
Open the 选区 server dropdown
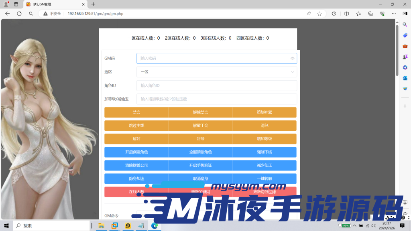pyautogui.click(x=217, y=72)
